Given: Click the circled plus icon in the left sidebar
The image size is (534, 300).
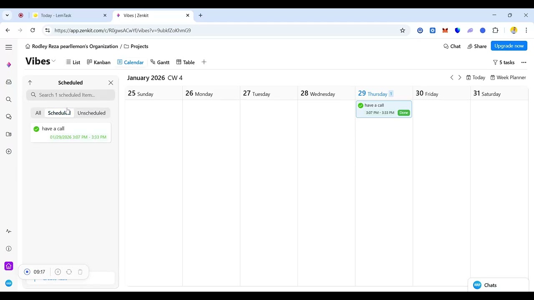Looking at the screenshot, I should point(9,152).
